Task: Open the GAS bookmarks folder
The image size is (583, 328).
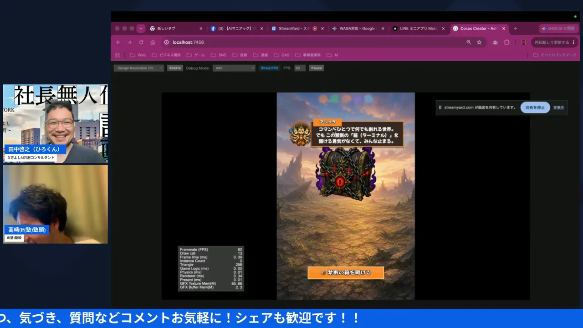Action: [282, 55]
